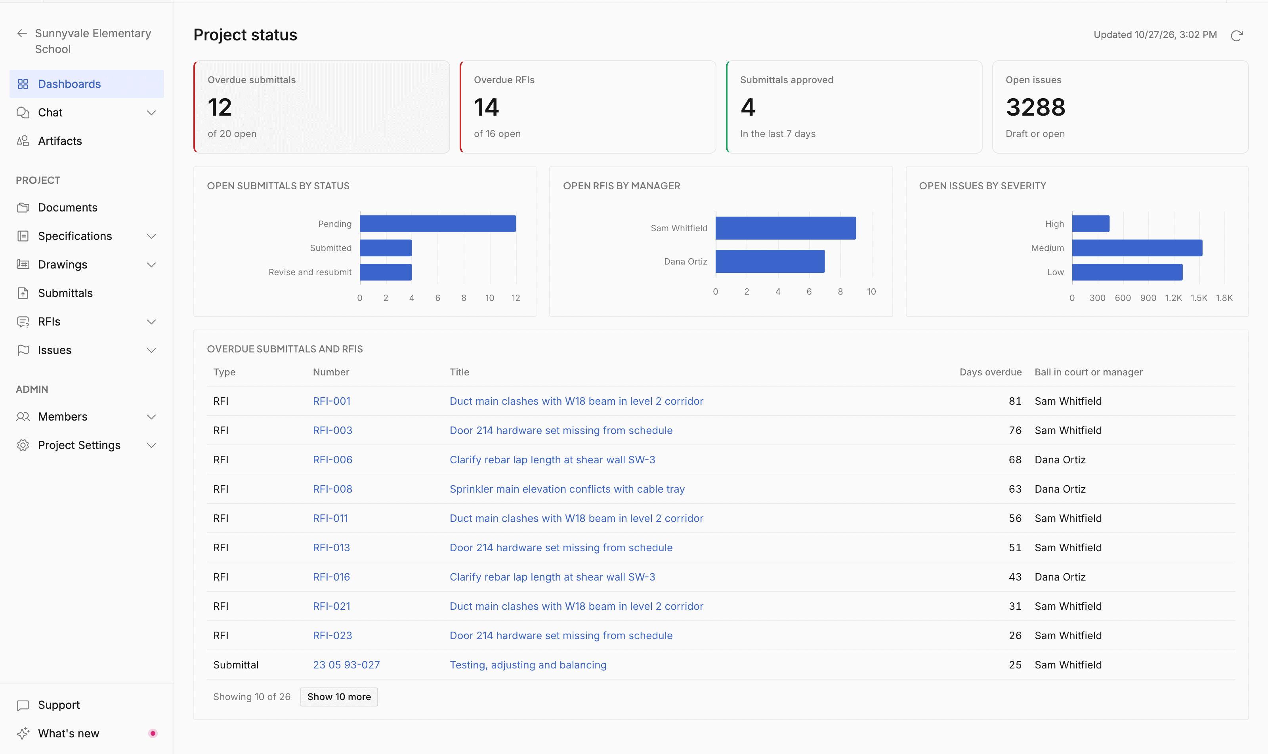The height and width of the screenshot is (754, 1268).
Task: Expand the Issues chevron
Action: 151,350
